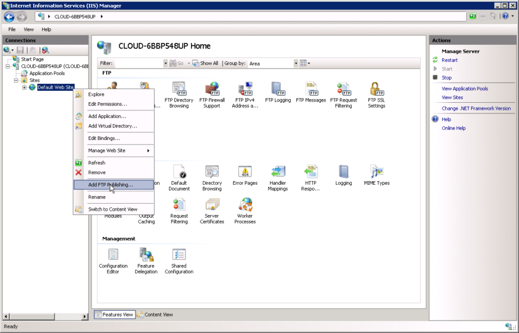The height and width of the screenshot is (333, 519).
Task: Open Feature Delegation
Action: [146, 261]
